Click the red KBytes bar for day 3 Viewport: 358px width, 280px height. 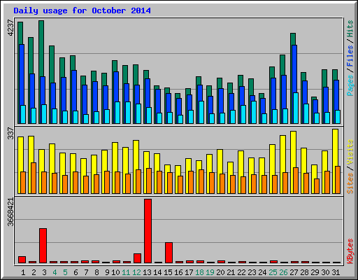pyautogui.click(x=43, y=246)
